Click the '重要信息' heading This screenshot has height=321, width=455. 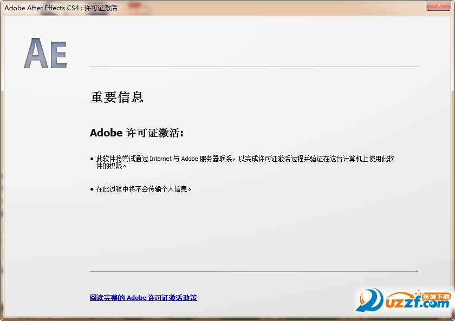(116, 97)
